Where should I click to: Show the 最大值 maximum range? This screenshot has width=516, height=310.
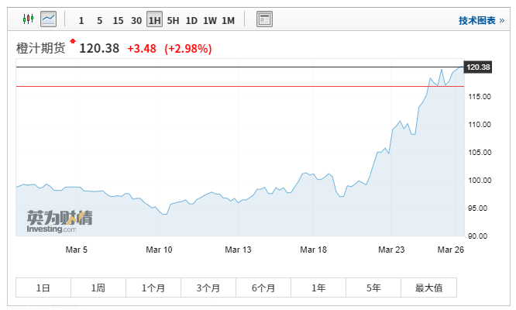[x=428, y=288]
